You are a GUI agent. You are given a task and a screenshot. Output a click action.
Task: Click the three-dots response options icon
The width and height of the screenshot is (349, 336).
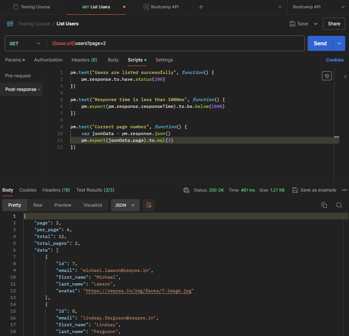(x=344, y=190)
